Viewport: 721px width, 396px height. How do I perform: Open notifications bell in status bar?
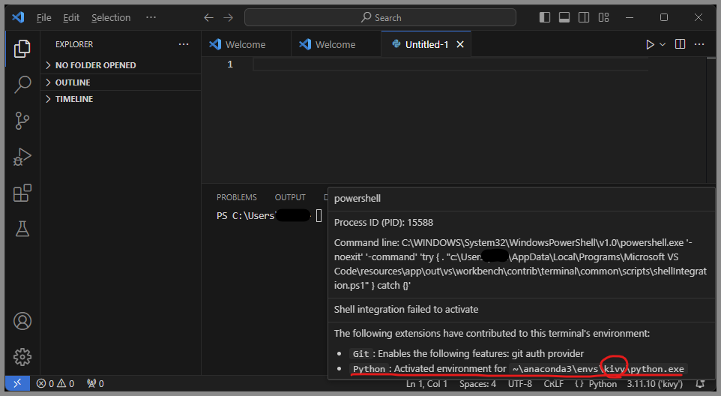pos(700,383)
